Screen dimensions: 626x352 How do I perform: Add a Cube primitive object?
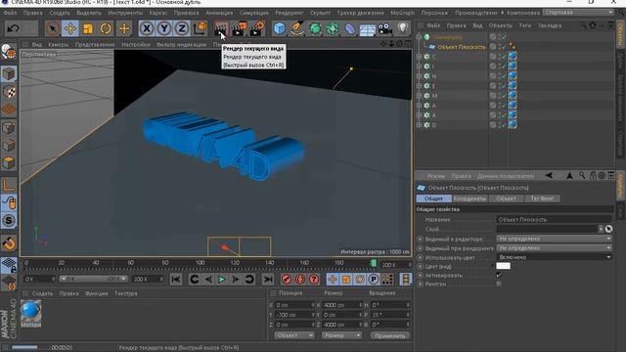click(x=280, y=28)
